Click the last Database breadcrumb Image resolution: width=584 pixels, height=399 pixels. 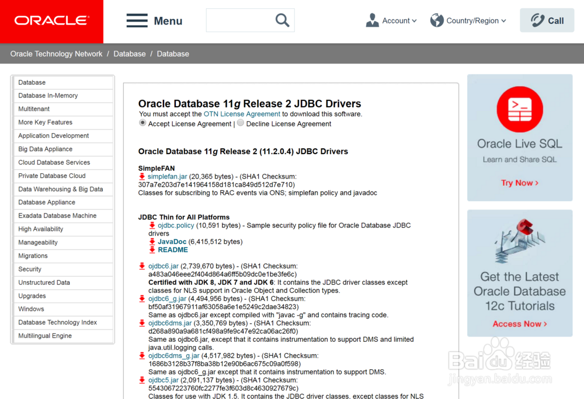click(x=173, y=54)
